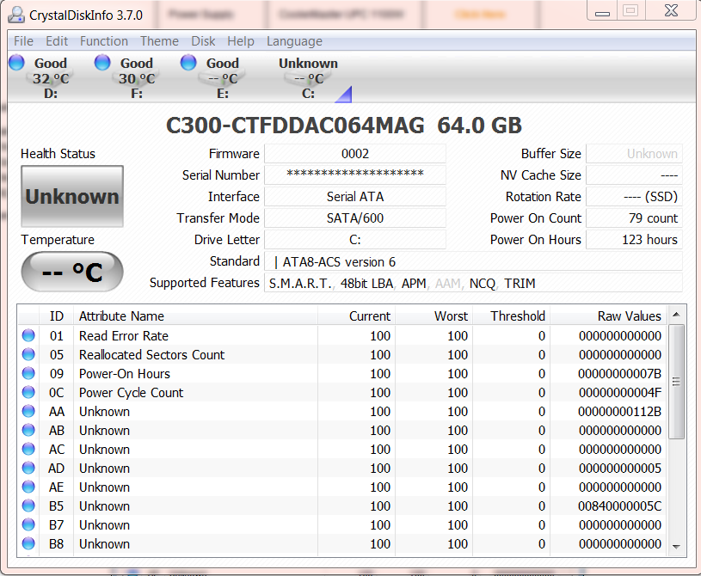The width and height of the screenshot is (701, 576).
Task: Click the Rotation Rate (SSD) value
Action: pyautogui.click(x=635, y=197)
